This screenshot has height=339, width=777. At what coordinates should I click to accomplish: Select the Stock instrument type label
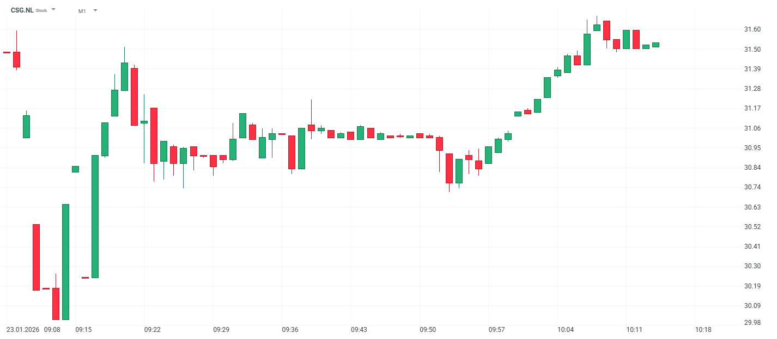click(x=41, y=11)
